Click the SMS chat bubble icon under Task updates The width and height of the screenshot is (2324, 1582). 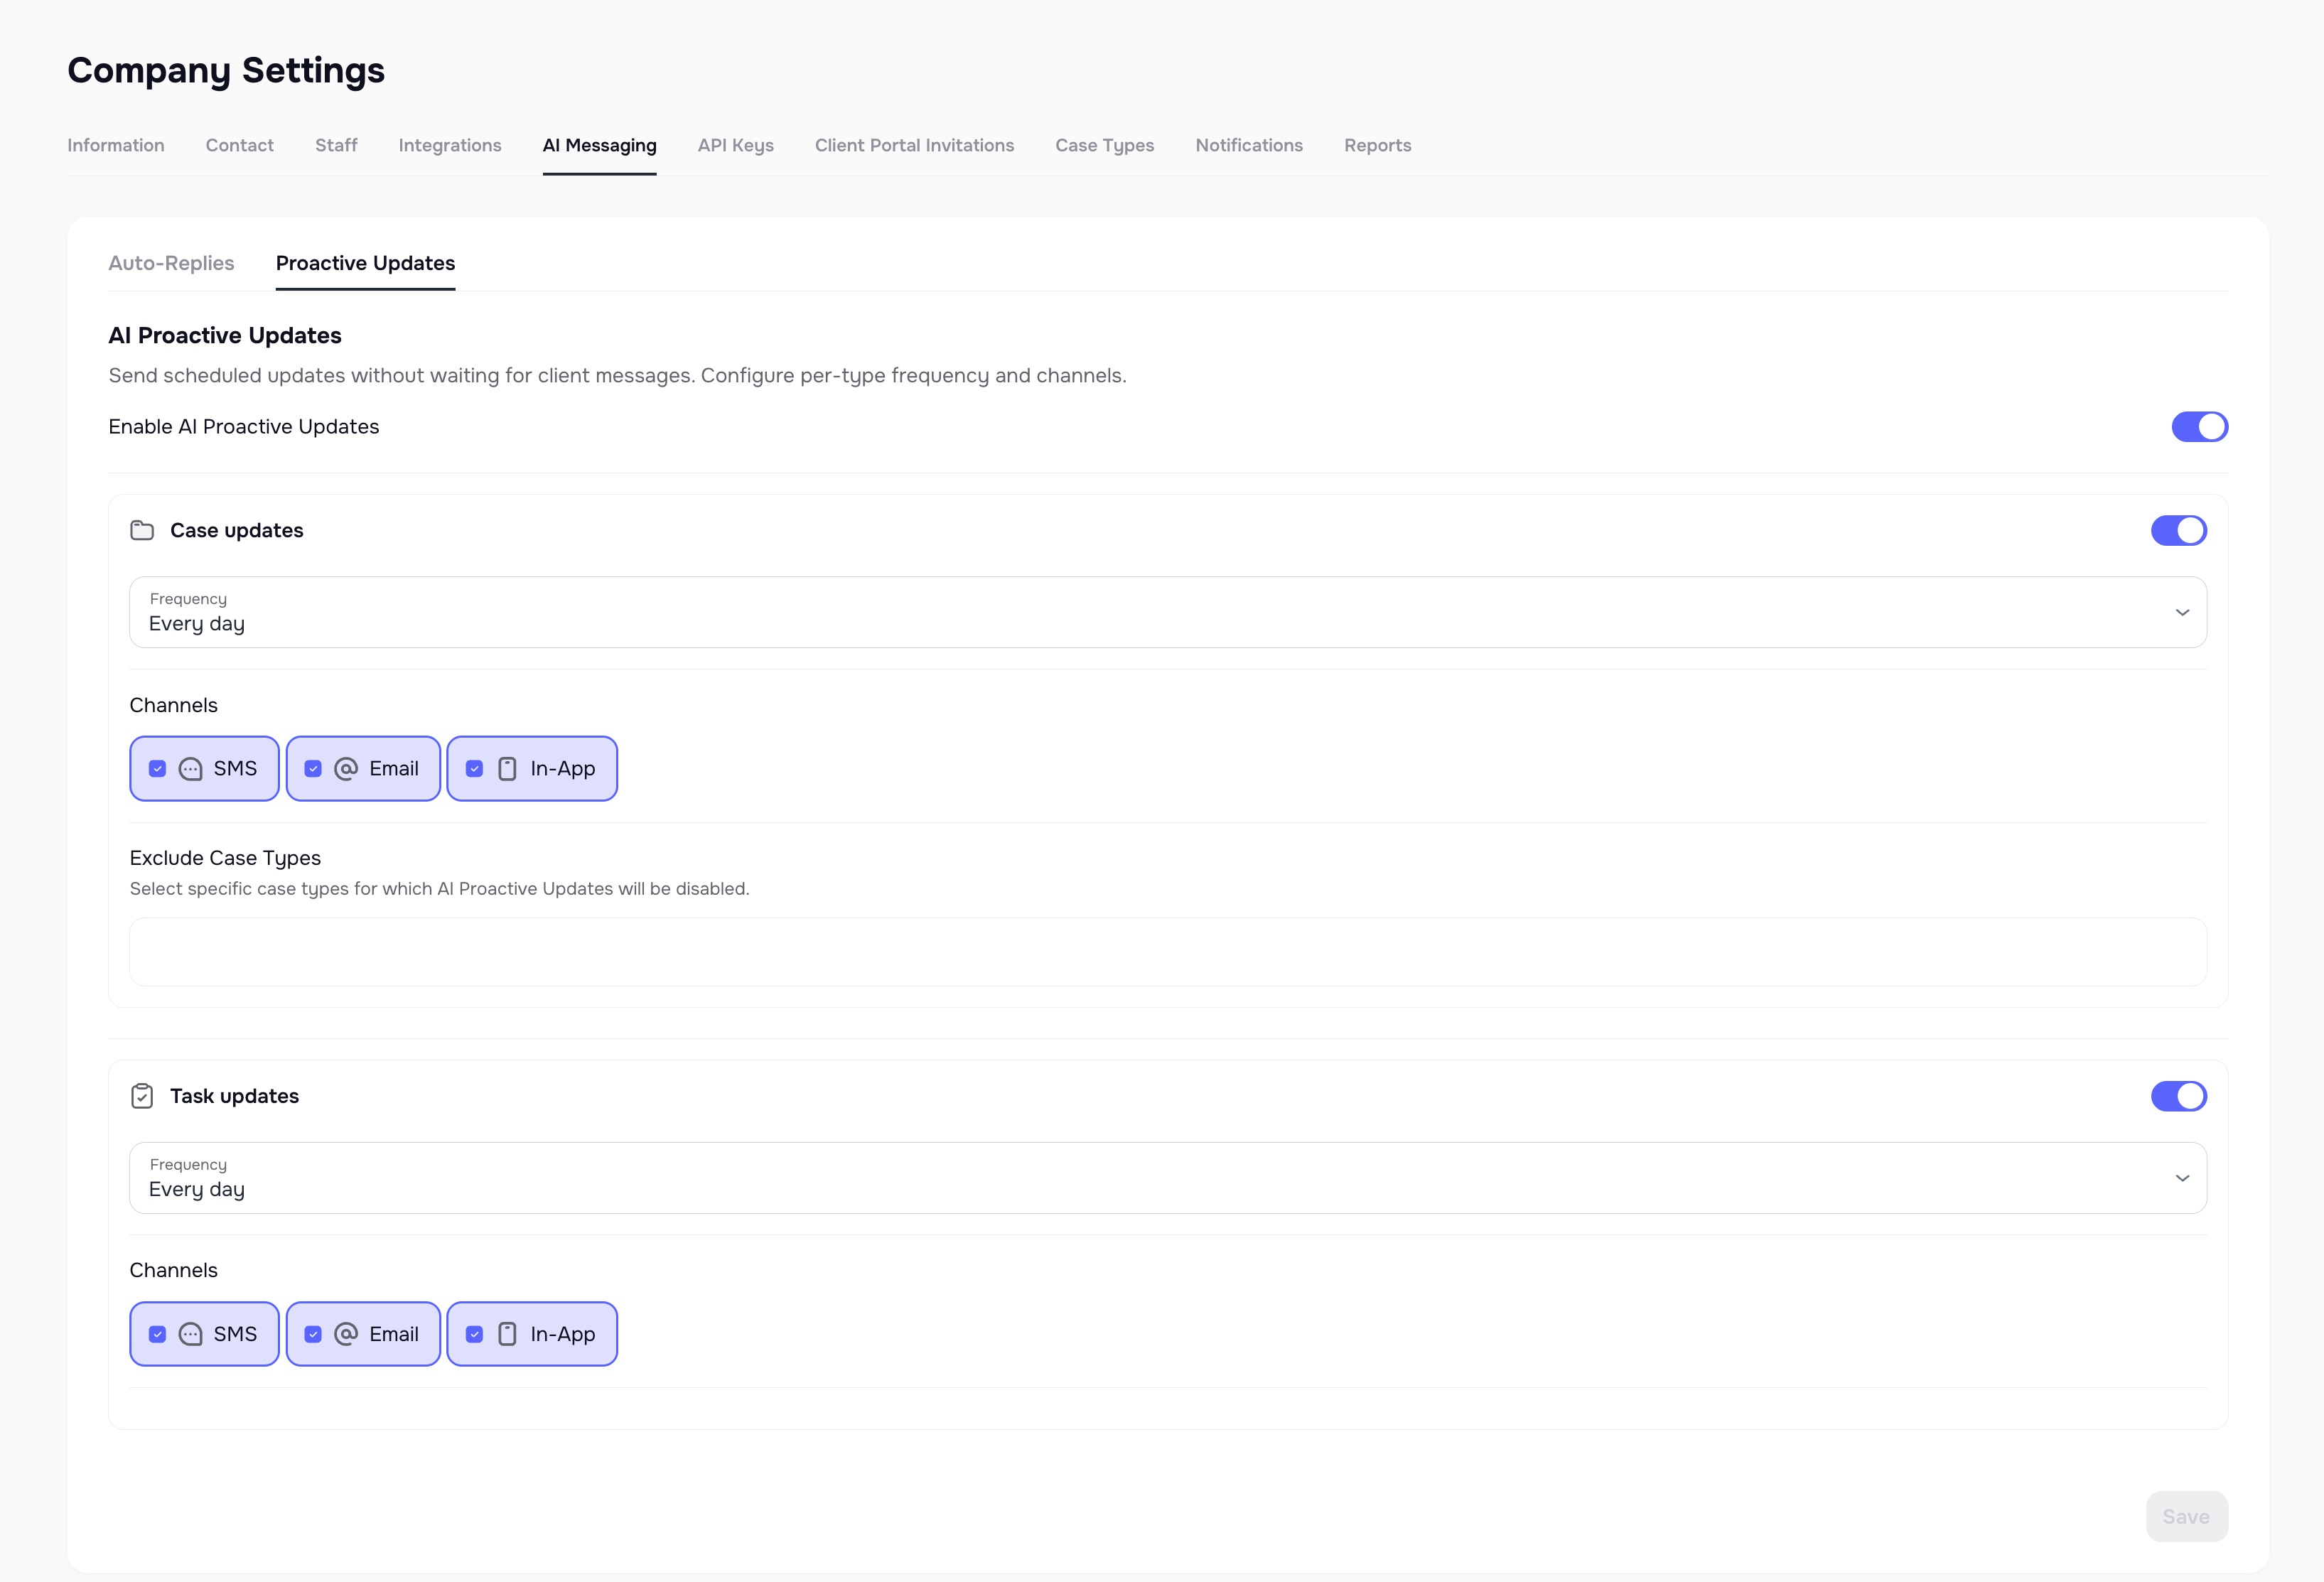[x=191, y=1333]
